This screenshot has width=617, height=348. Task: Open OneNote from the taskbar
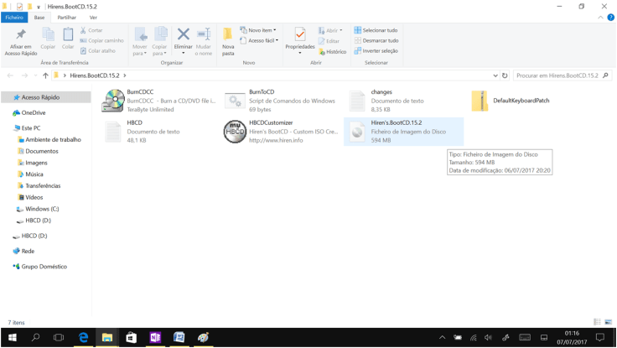click(155, 337)
